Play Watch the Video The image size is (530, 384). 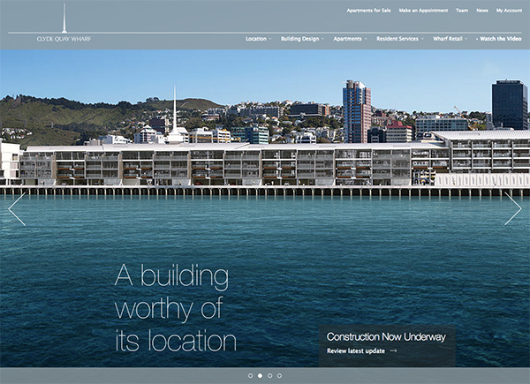tap(499, 39)
